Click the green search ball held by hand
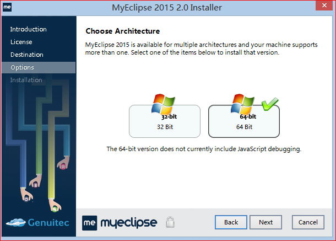 coord(55,209)
